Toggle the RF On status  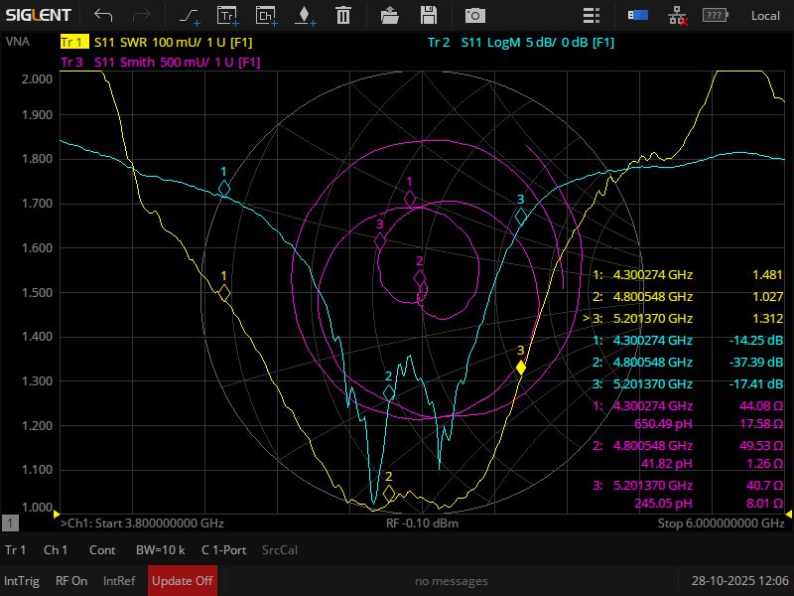(x=71, y=581)
